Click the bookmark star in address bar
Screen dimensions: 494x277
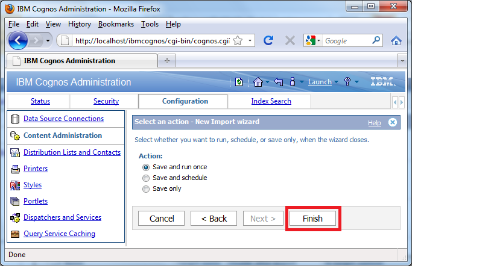pyautogui.click(x=238, y=40)
